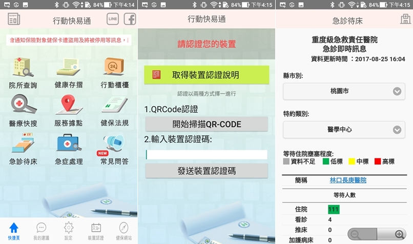Open the 林口長庚醫院 link
Image resolution: width=413 pixels, height=244 pixels.
pos(348,180)
